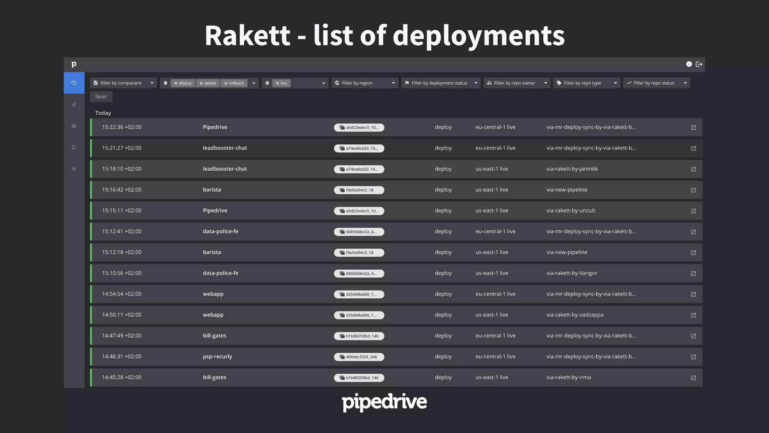
Task: Open external link for 15:12:41 data-police-fe row
Action: pyautogui.click(x=694, y=232)
